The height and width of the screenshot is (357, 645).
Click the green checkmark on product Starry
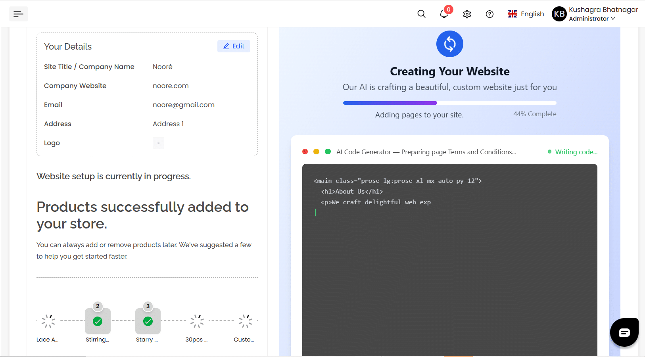(x=148, y=321)
